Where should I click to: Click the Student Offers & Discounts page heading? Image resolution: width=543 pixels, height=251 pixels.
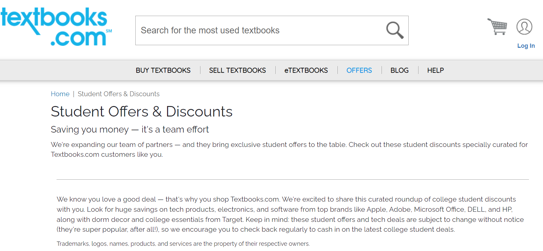[x=142, y=112]
